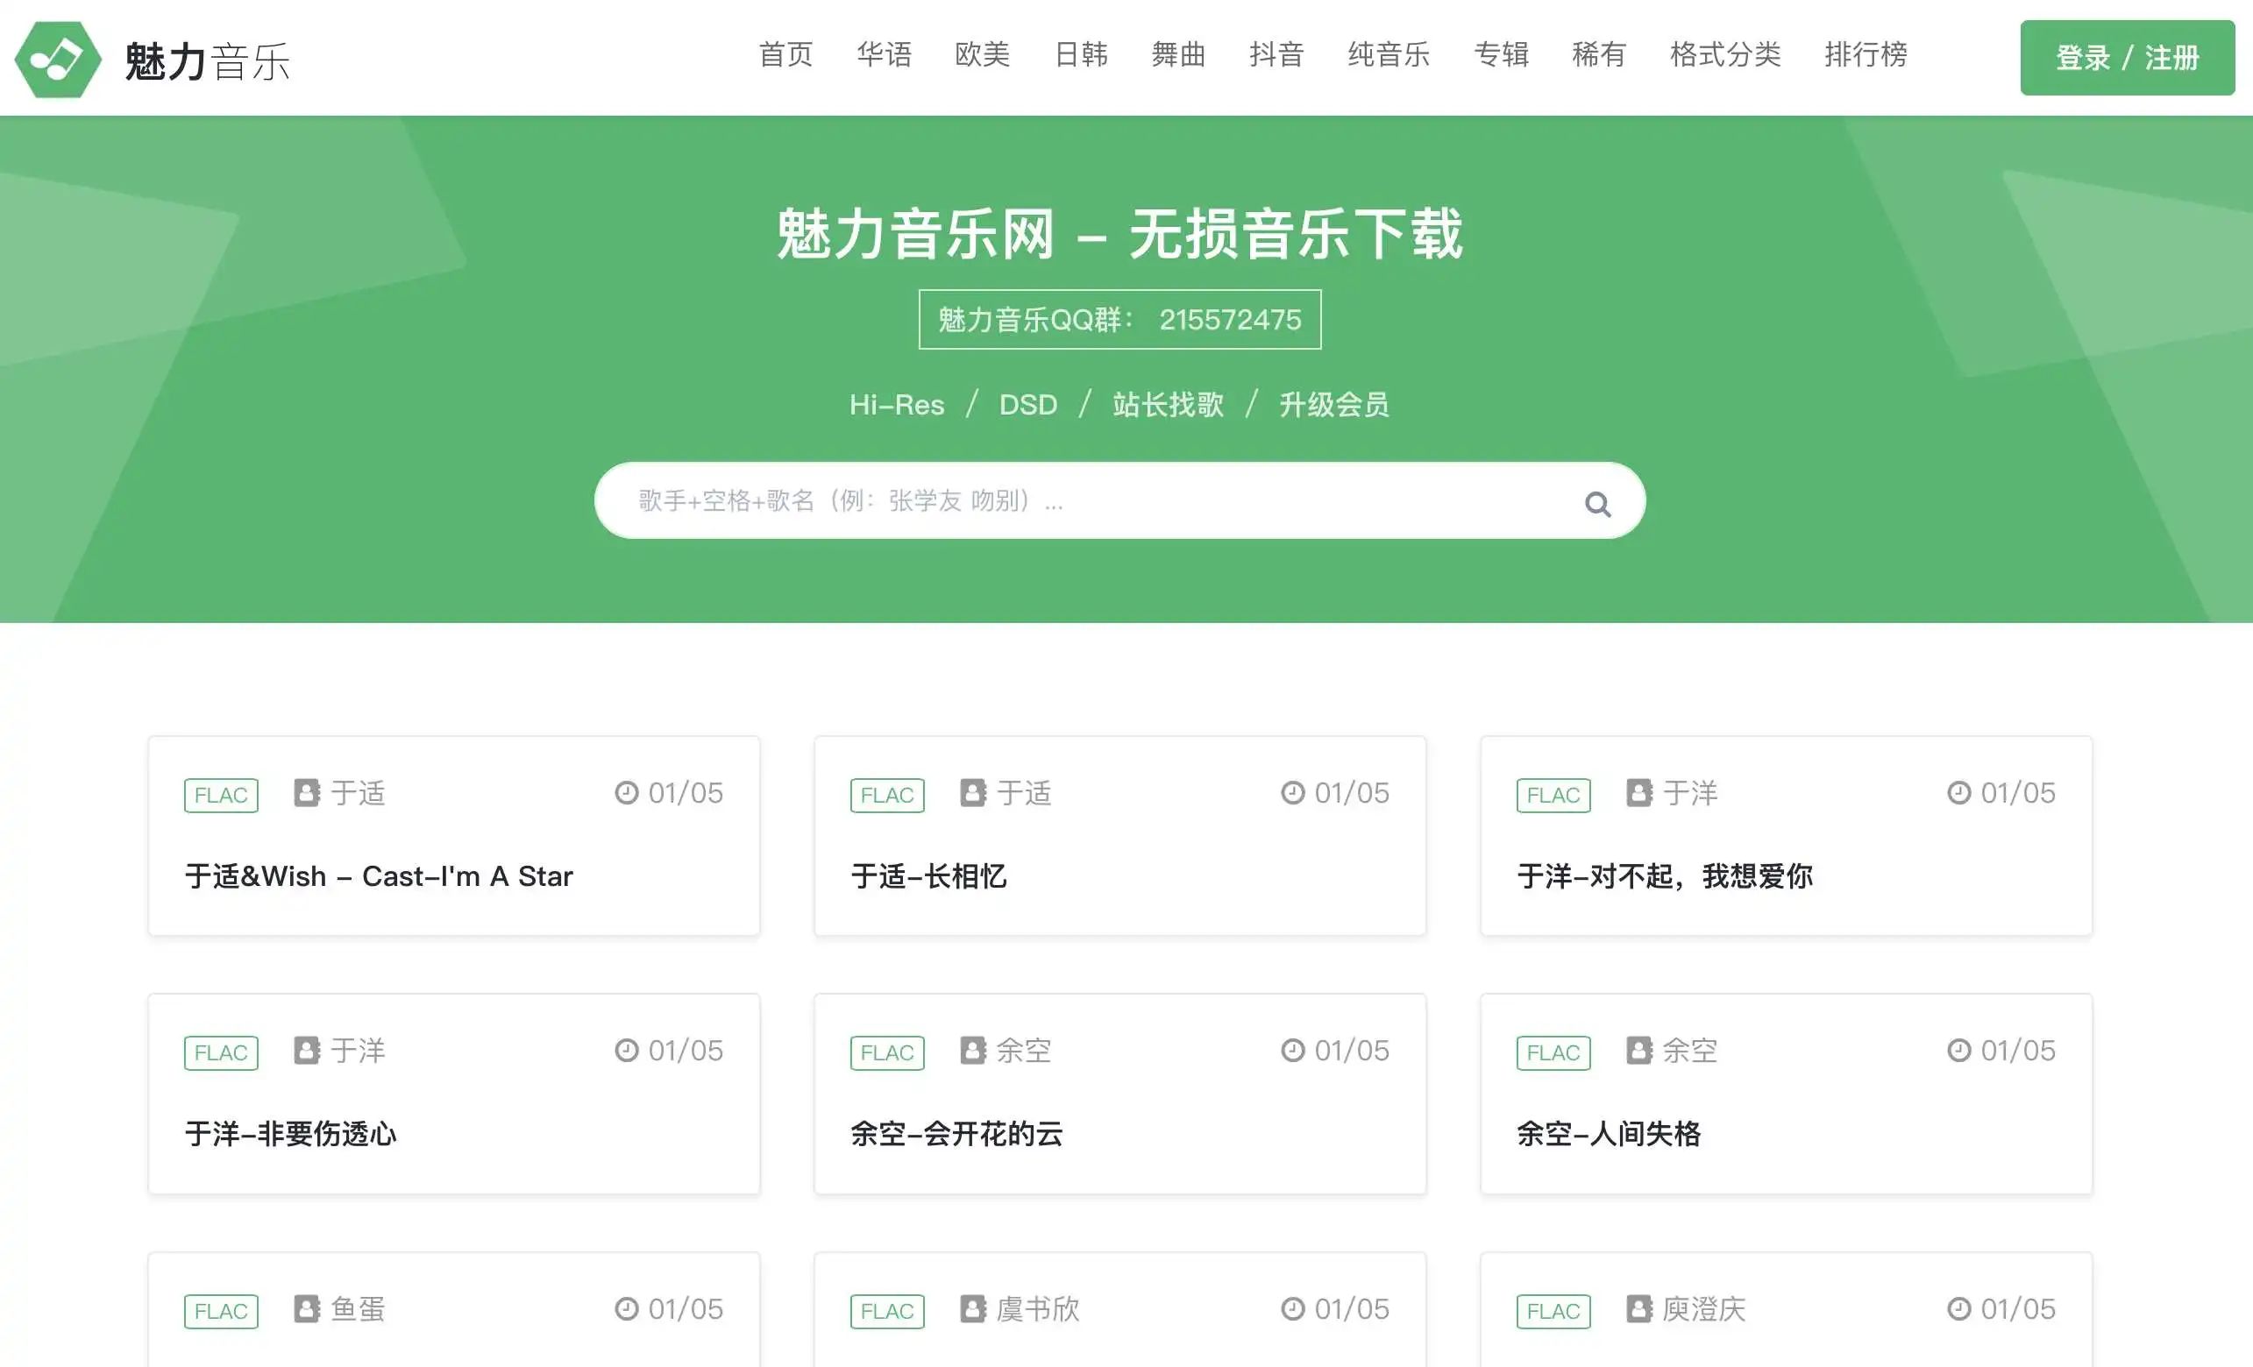This screenshot has width=2253, height=1367.
Task: Click artist icon beside 虞书欣
Action: click(x=973, y=1308)
